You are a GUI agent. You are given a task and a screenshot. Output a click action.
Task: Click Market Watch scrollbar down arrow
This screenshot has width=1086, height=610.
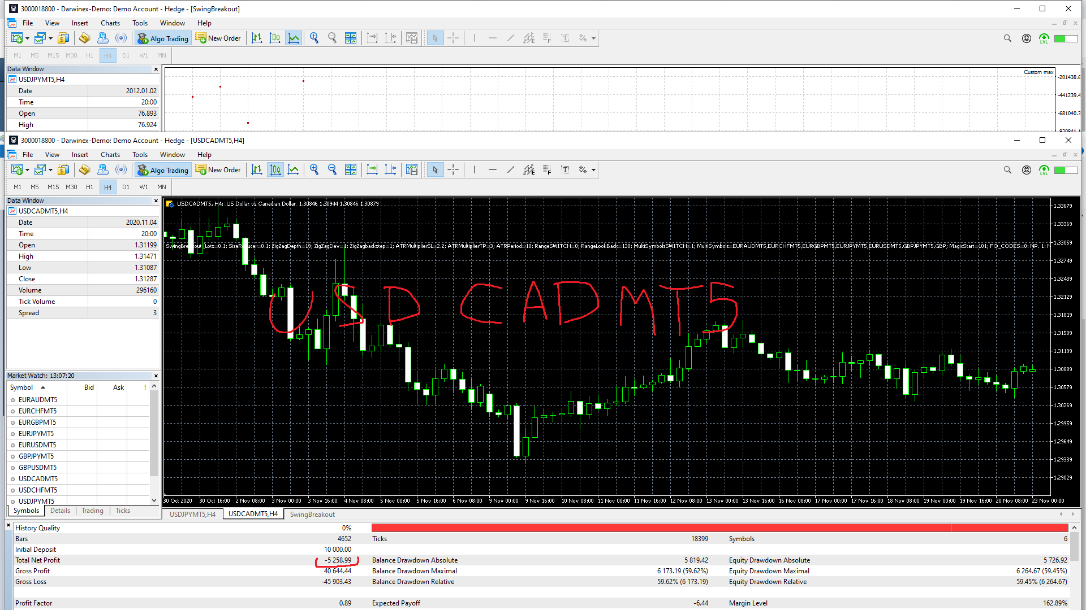coord(154,500)
